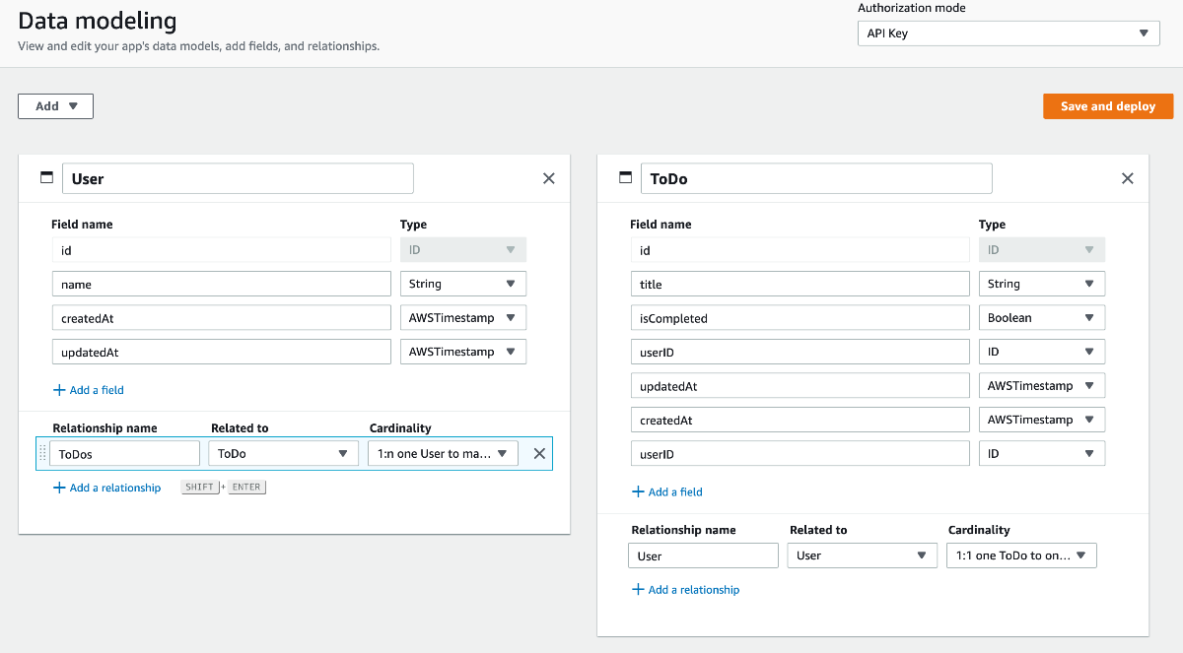Click the title field name input
This screenshot has height=653, width=1183.
800,284
